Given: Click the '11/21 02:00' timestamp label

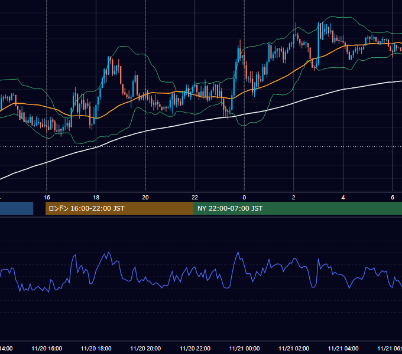Looking at the screenshot, I should coord(294,348).
